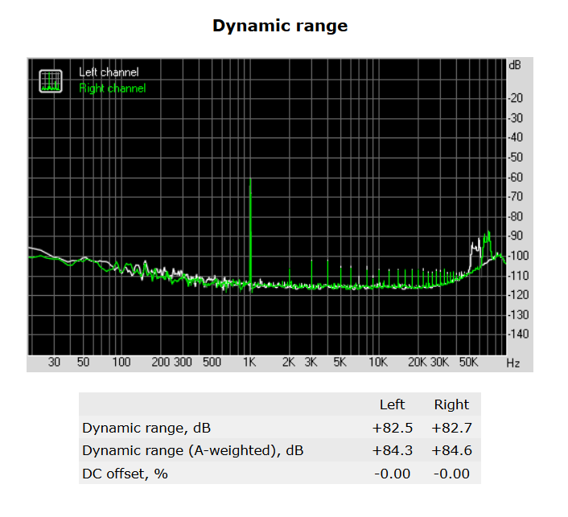Screen dimensions: 568x517
Task: Click 'Dynamic range (A-weighted), dB' row label
Action: (193, 451)
